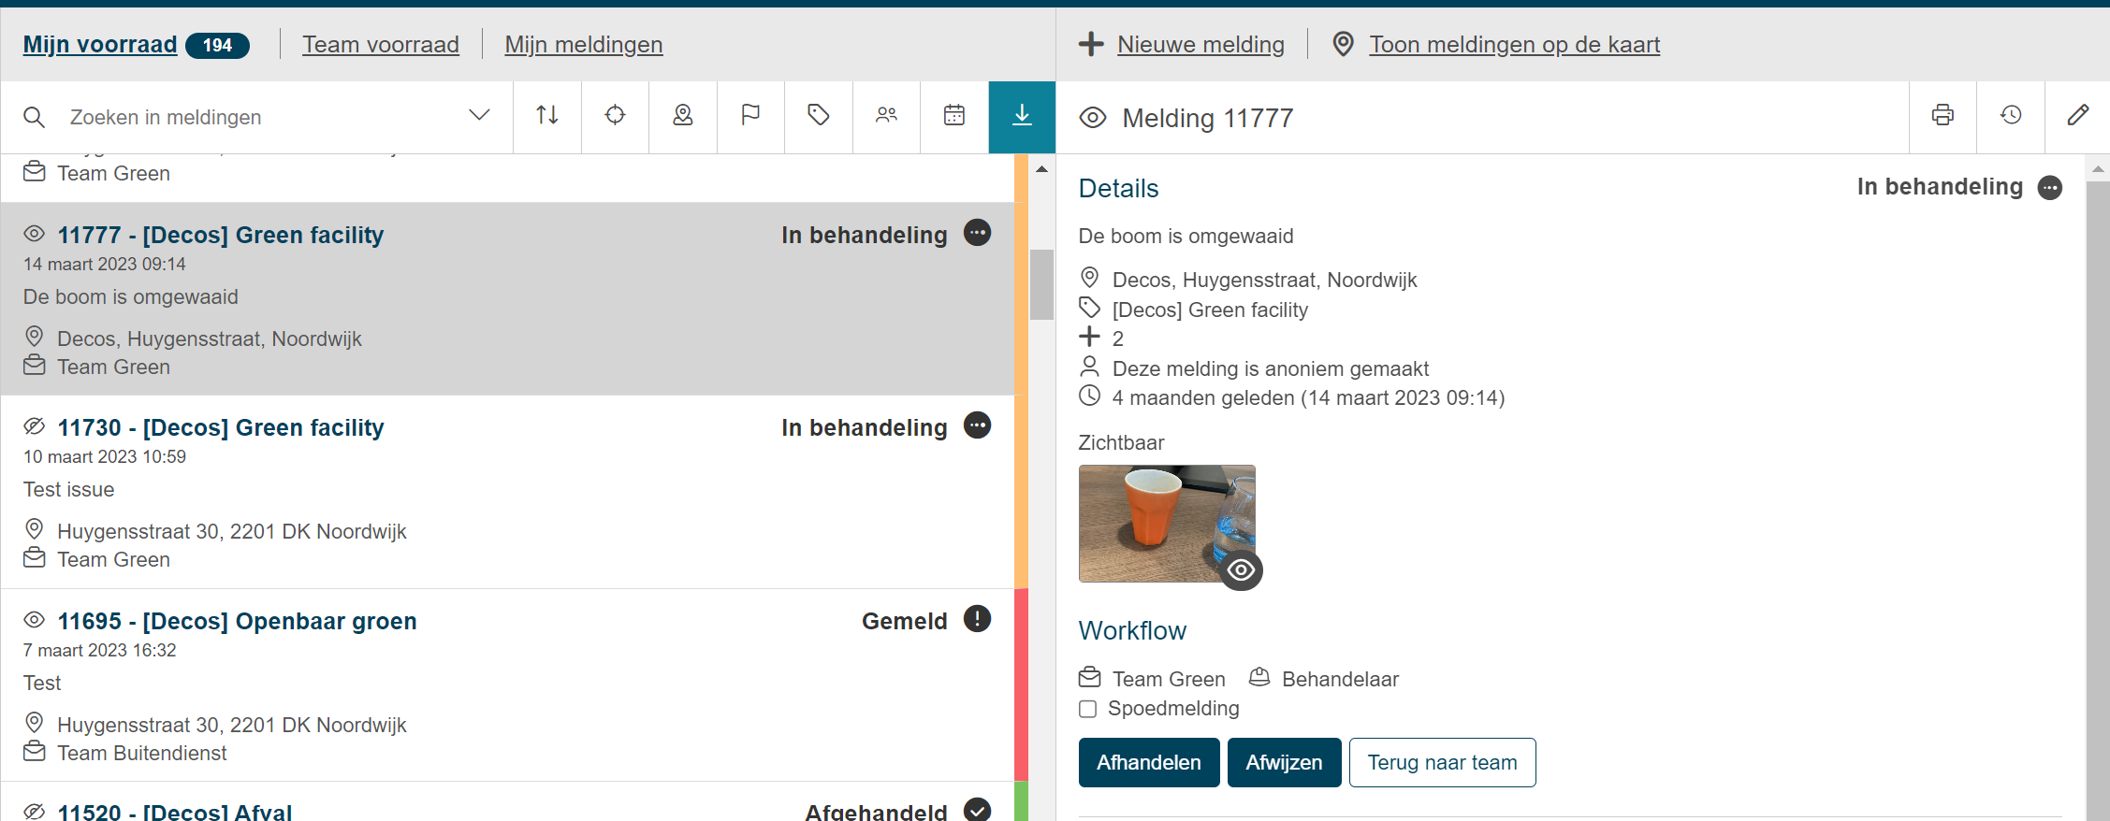The image size is (2110, 821).
Task: Click the location crosshair filter icon
Action: (615, 116)
